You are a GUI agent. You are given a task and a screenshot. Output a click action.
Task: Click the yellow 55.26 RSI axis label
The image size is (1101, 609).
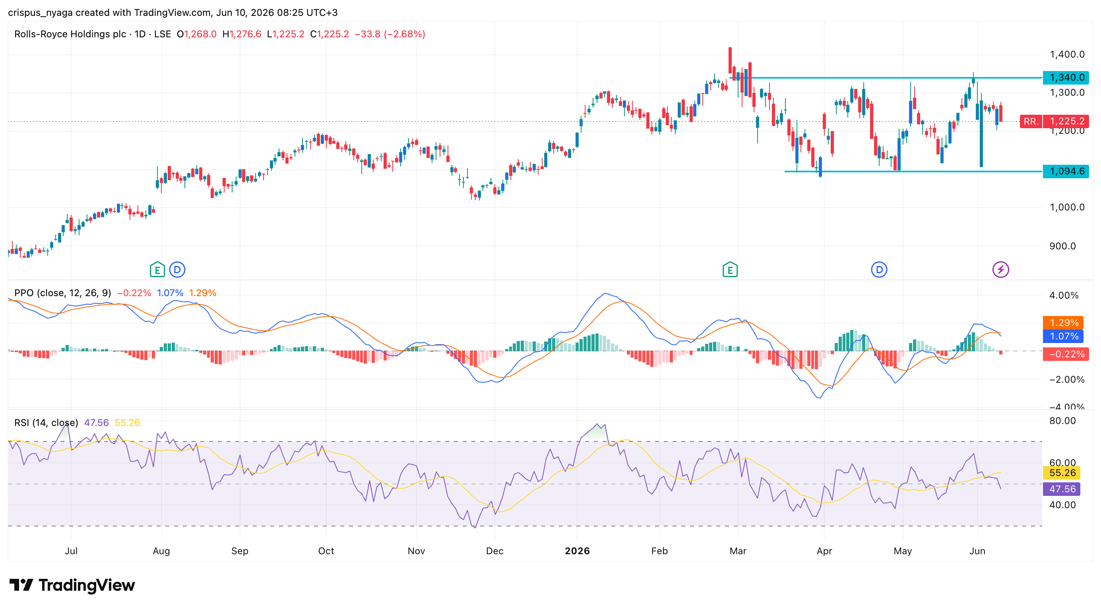pos(1061,473)
